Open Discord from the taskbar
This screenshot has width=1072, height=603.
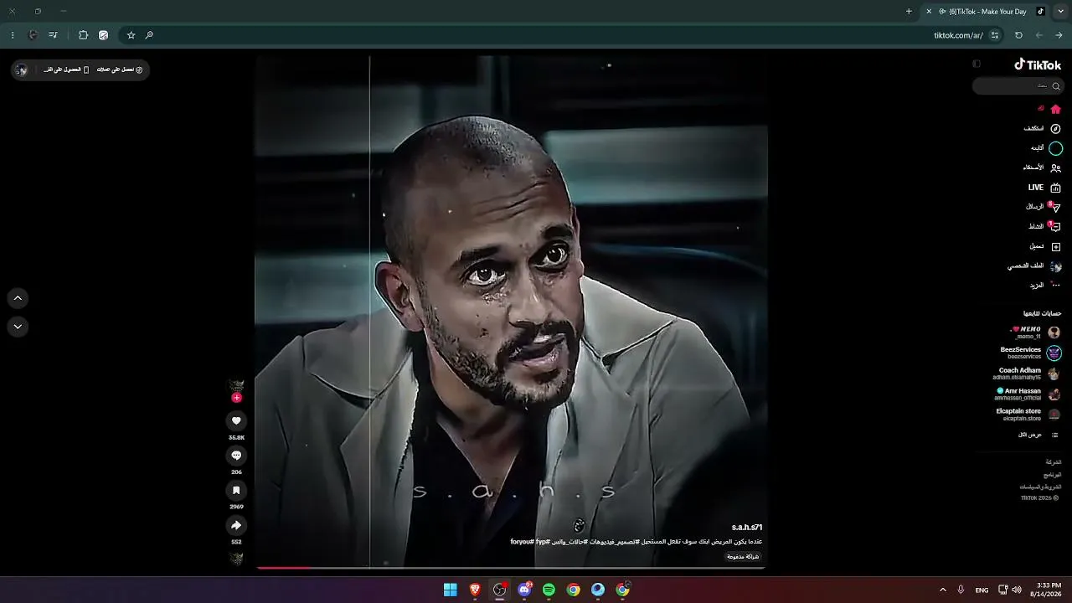(524, 590)
